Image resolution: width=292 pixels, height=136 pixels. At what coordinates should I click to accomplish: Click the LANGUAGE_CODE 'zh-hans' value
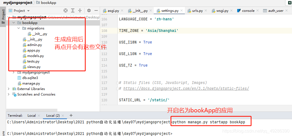pyautogui.click(x=164, y=19)
